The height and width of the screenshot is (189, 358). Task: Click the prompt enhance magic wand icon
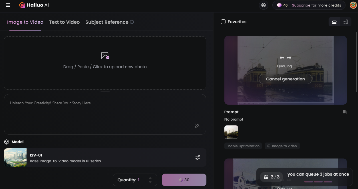click(x=197, y=126)
